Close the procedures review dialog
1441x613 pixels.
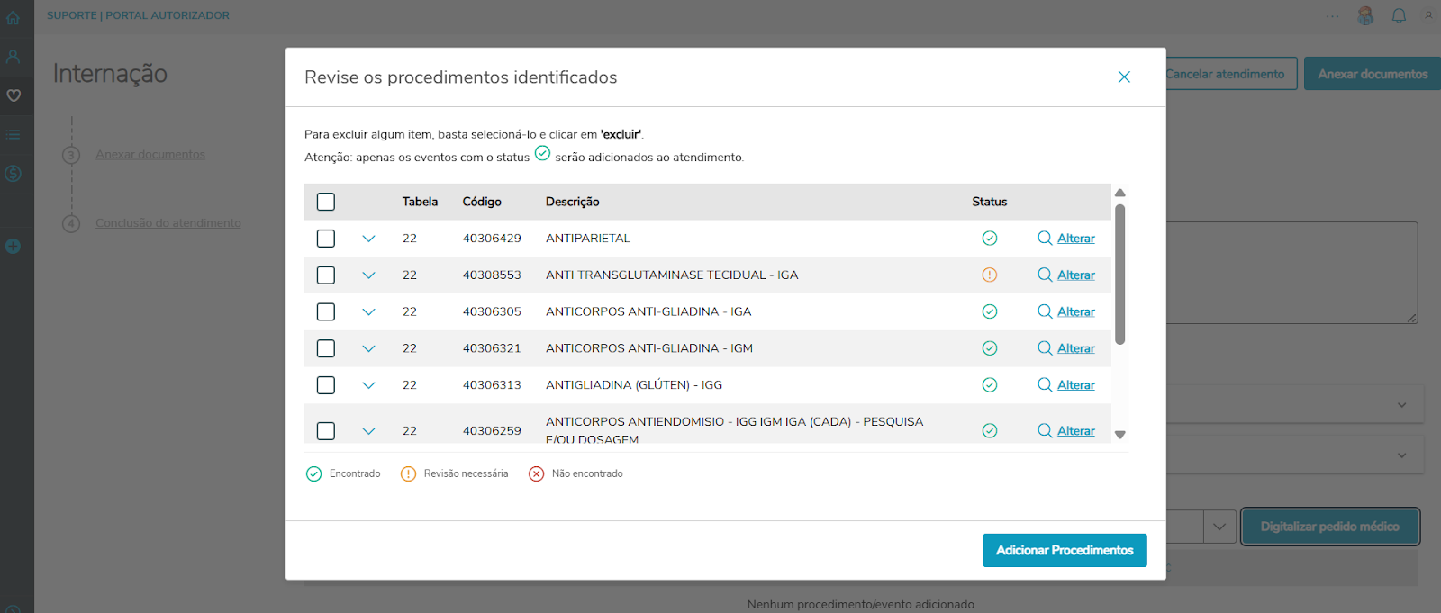point(1124,77)
